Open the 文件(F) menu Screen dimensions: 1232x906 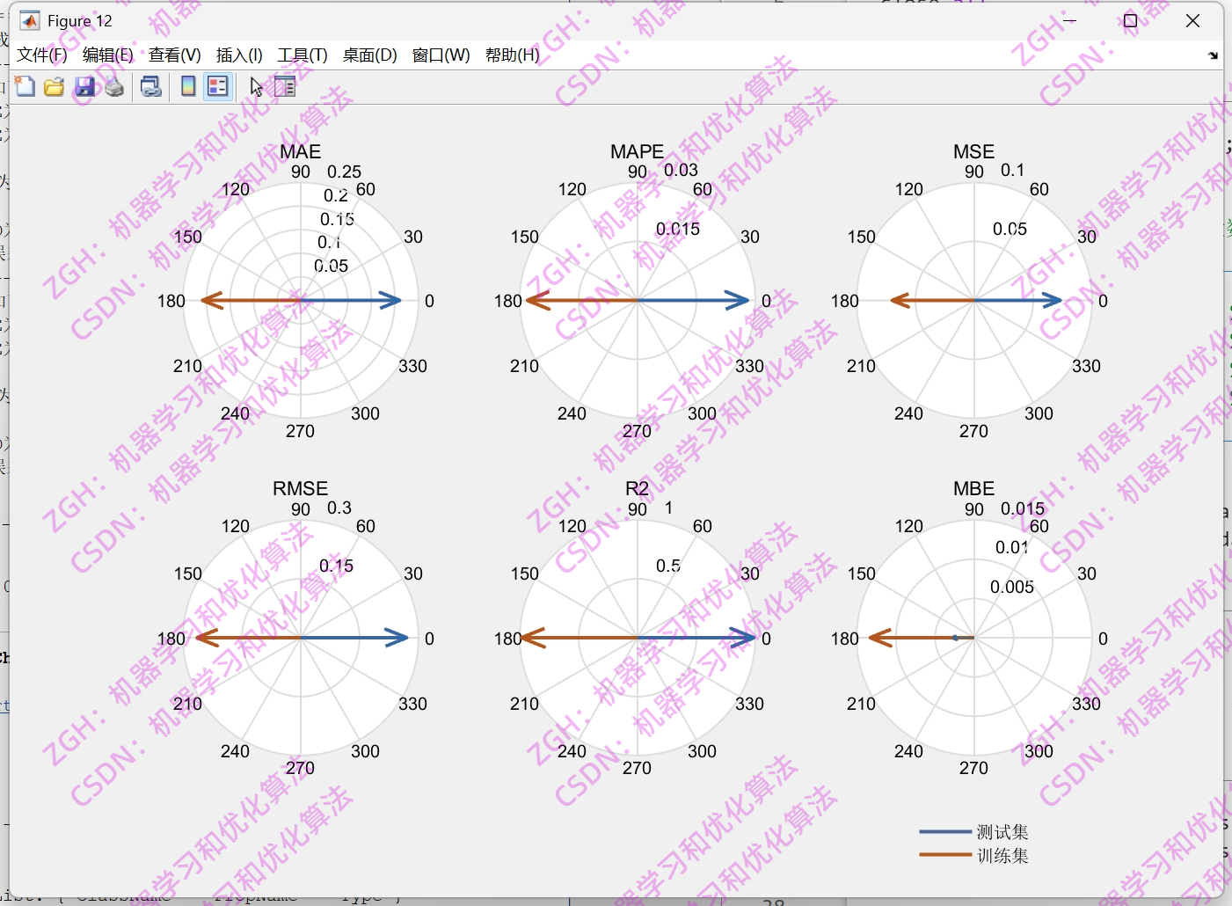(x=42, y=55)
